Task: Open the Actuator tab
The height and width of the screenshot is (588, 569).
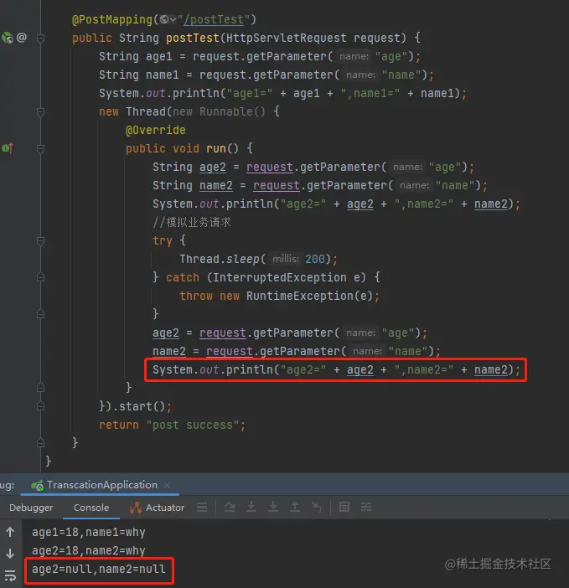Action: (x=157, y=508)
